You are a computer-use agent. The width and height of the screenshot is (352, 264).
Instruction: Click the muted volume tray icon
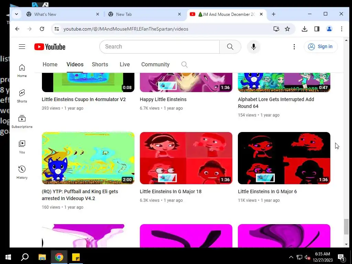point(307,257)
